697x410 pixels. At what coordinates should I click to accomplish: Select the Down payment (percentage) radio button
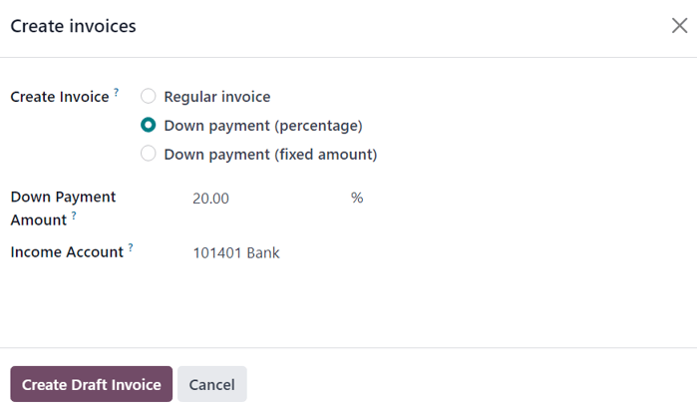149,126
